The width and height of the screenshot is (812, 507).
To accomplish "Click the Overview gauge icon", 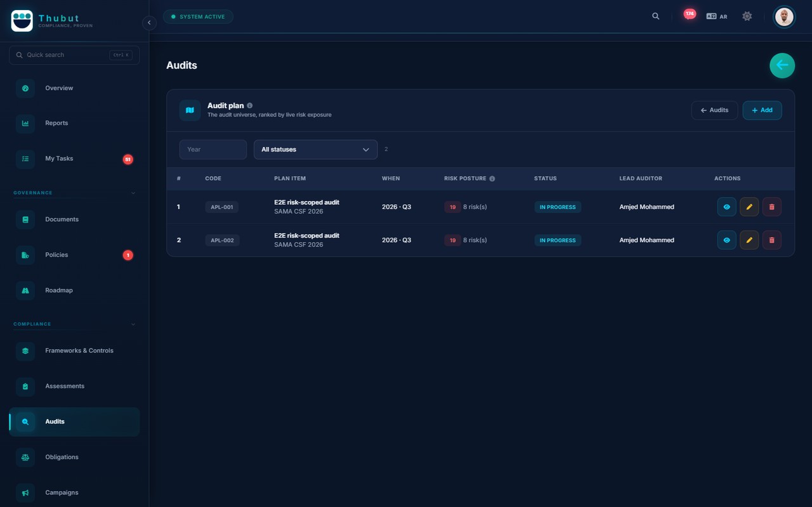I will coord(25,88).
